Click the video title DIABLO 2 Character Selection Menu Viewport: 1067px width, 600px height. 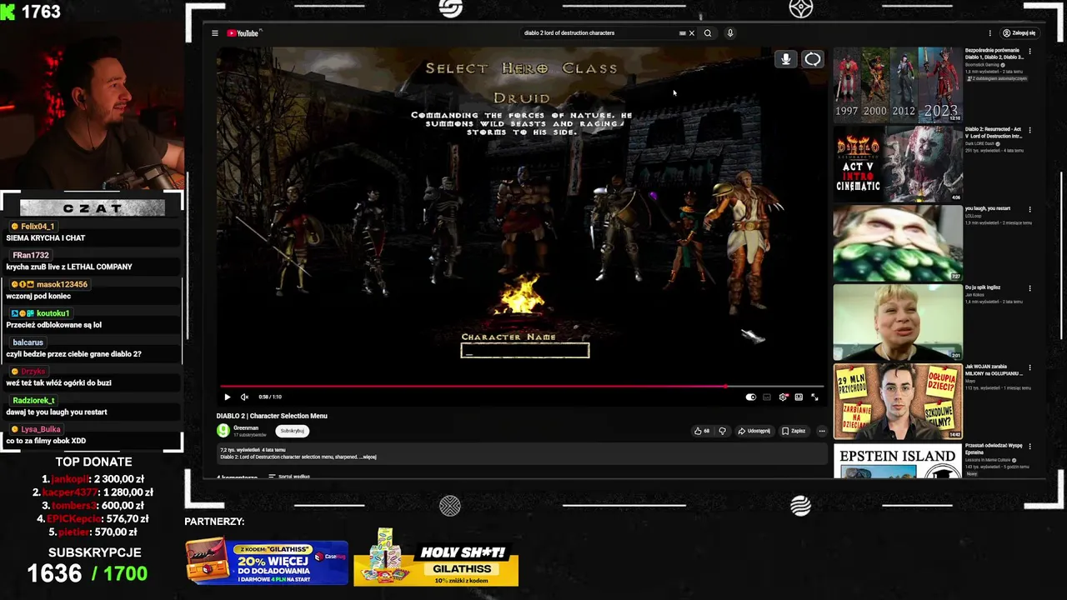[x=272, y=416]
